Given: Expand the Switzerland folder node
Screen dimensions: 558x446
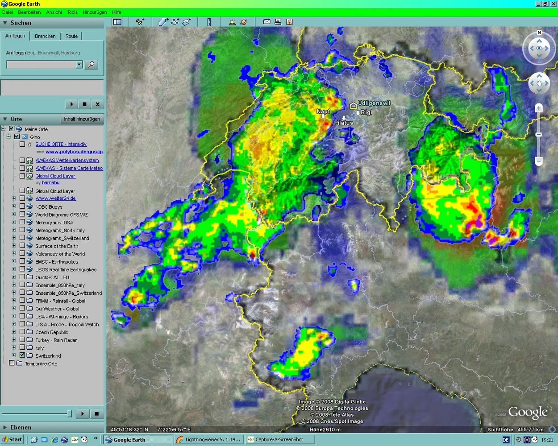Looking at the screenshot, I should click(14, 355).
